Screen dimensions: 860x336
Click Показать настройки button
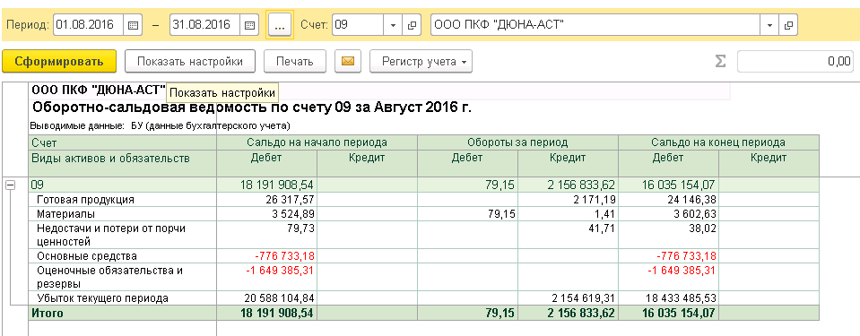coord(190,62)
